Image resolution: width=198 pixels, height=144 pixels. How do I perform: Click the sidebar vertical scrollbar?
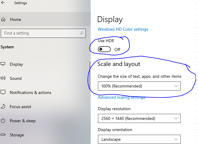pos(90,76)
